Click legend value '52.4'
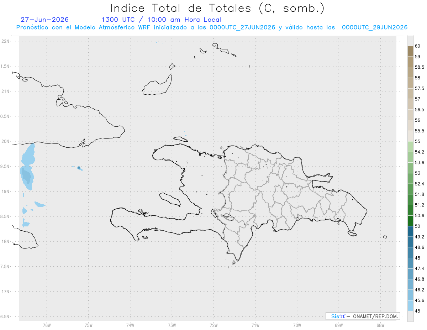427x330 pixels. (x=419, y=184)
